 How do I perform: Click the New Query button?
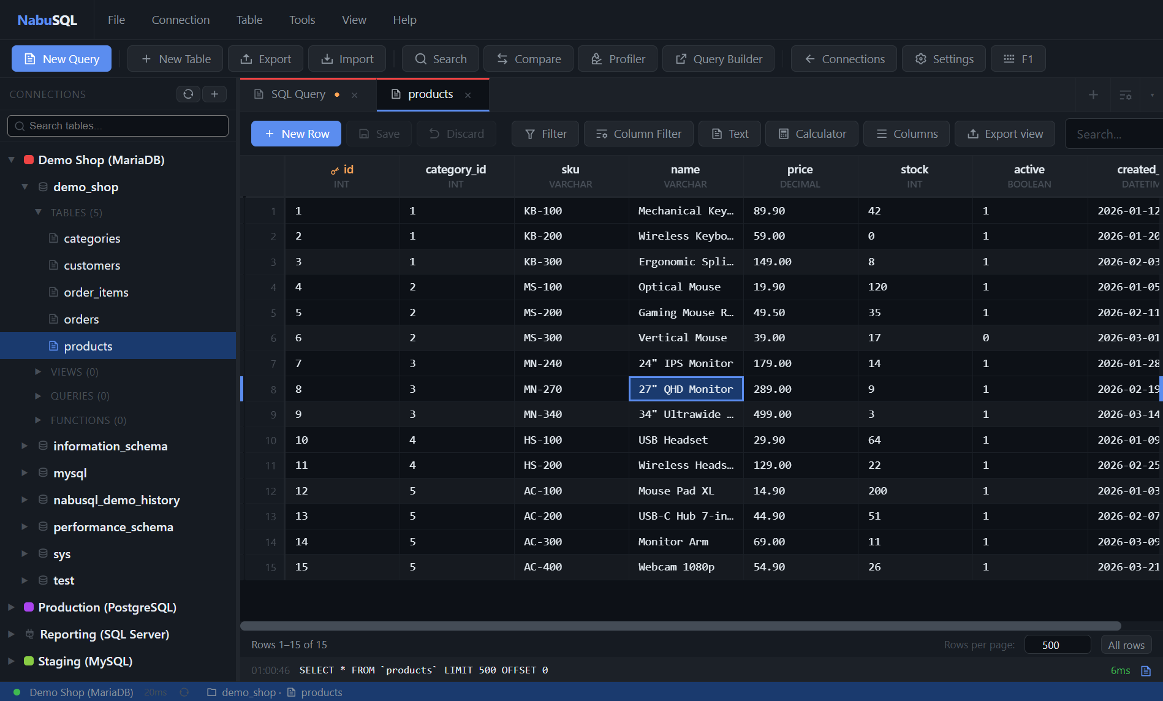pyautogui.click(x=61, y=59)
